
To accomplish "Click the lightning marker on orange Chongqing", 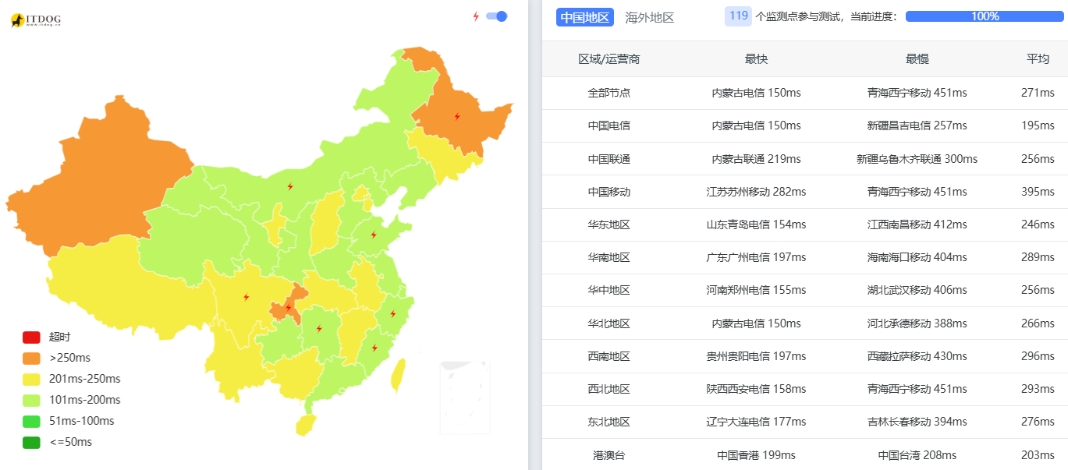I will click(288, 308).
